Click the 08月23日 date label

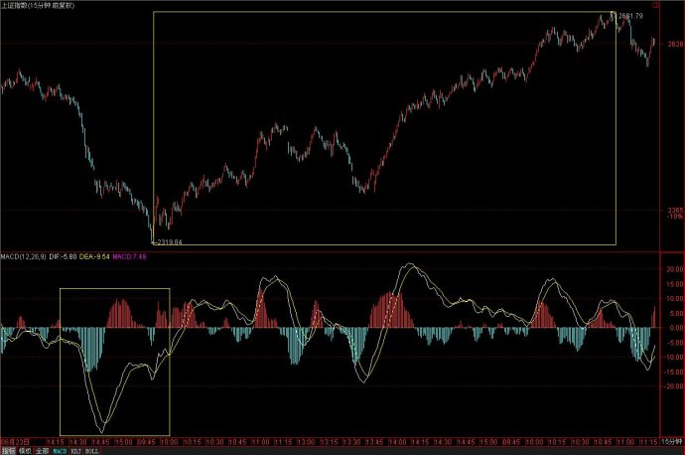click(x=16, y=442)
